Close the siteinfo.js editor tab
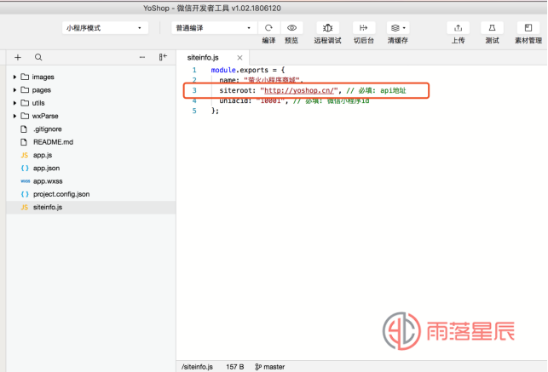Image resolution: width=548 pixels, height=372 pixels. click(239, 58)
